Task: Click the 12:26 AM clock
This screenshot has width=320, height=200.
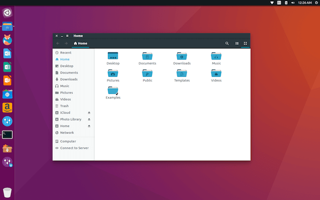Action: 305,3
